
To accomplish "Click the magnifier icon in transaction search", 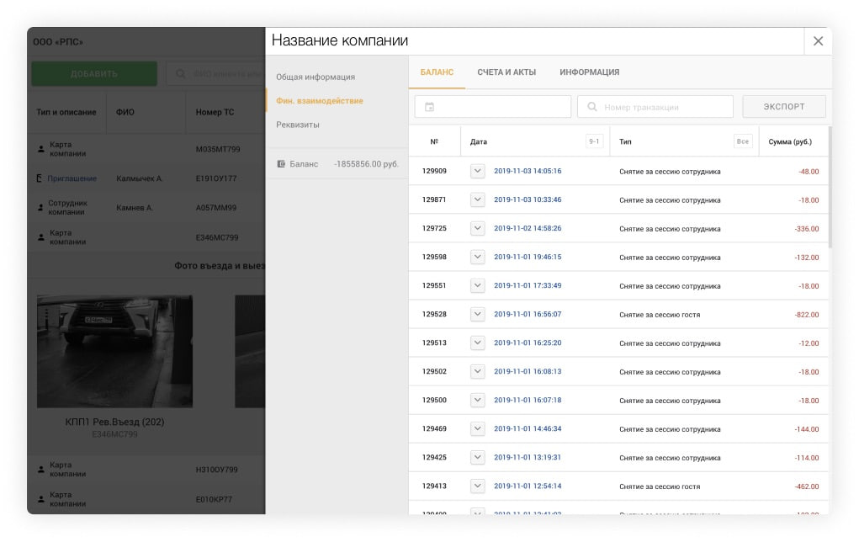I will (592, 107).
